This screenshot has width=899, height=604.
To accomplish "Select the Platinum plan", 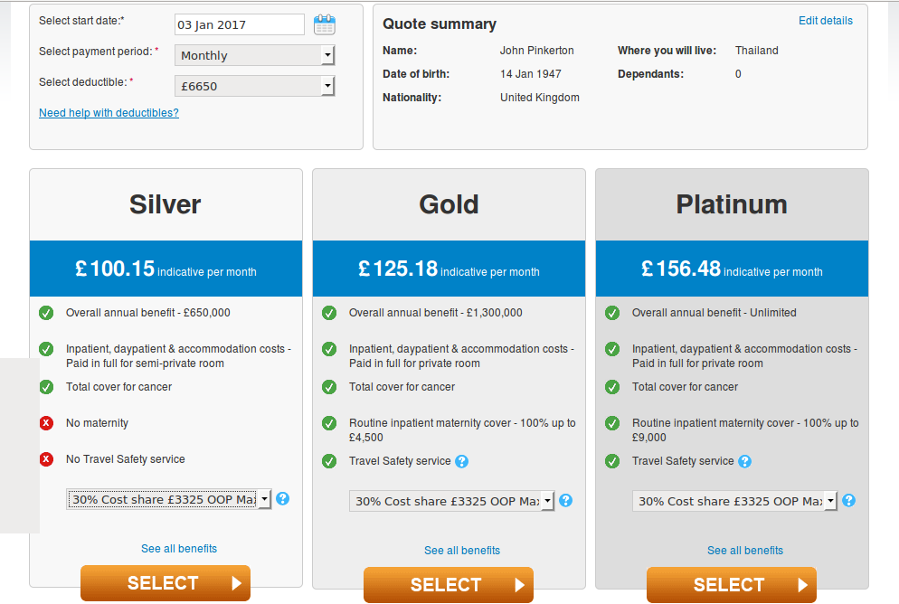I will click(732, 585).
